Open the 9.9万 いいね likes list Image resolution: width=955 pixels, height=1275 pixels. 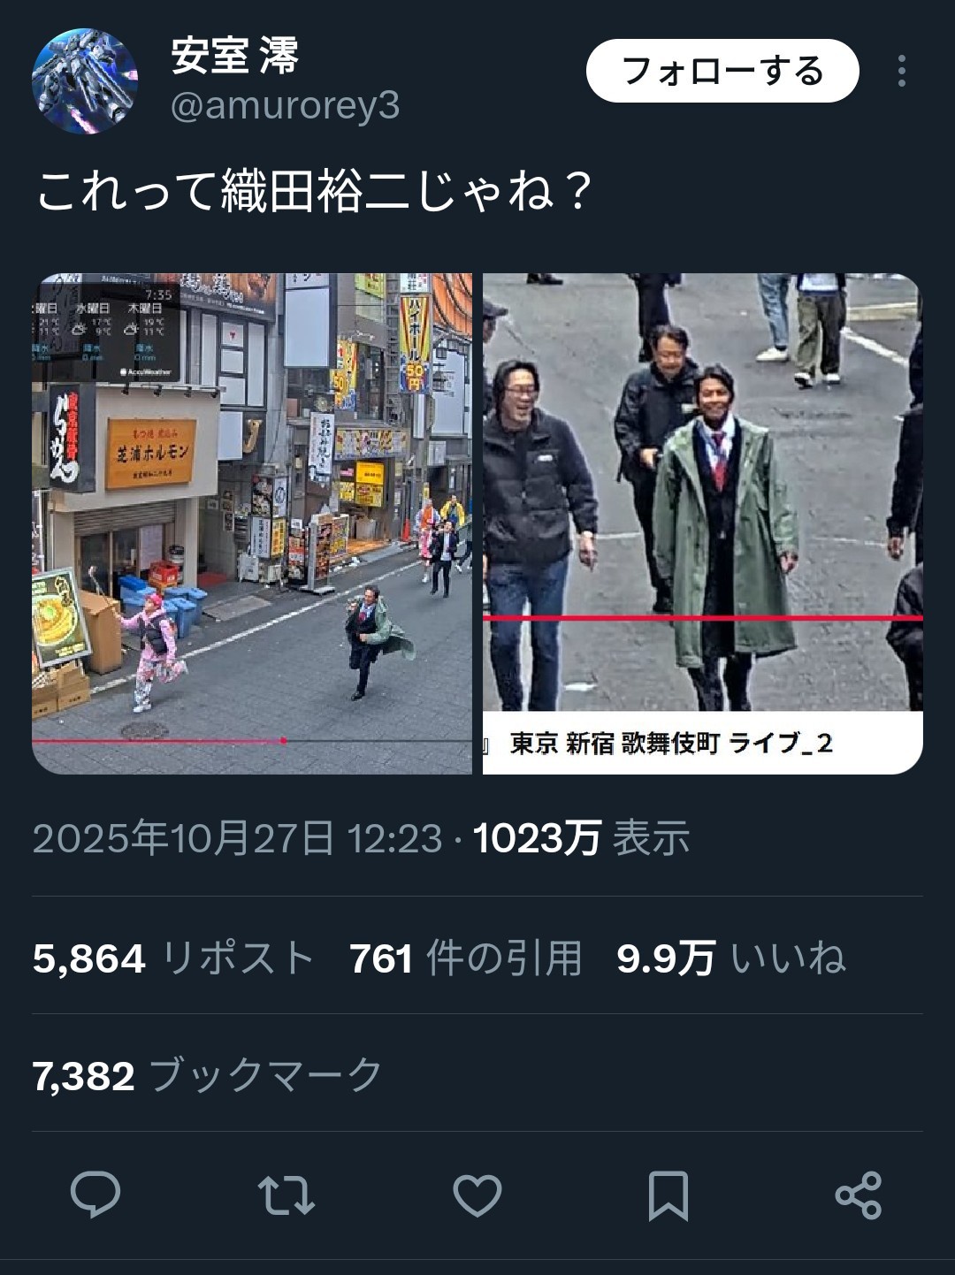731,958
